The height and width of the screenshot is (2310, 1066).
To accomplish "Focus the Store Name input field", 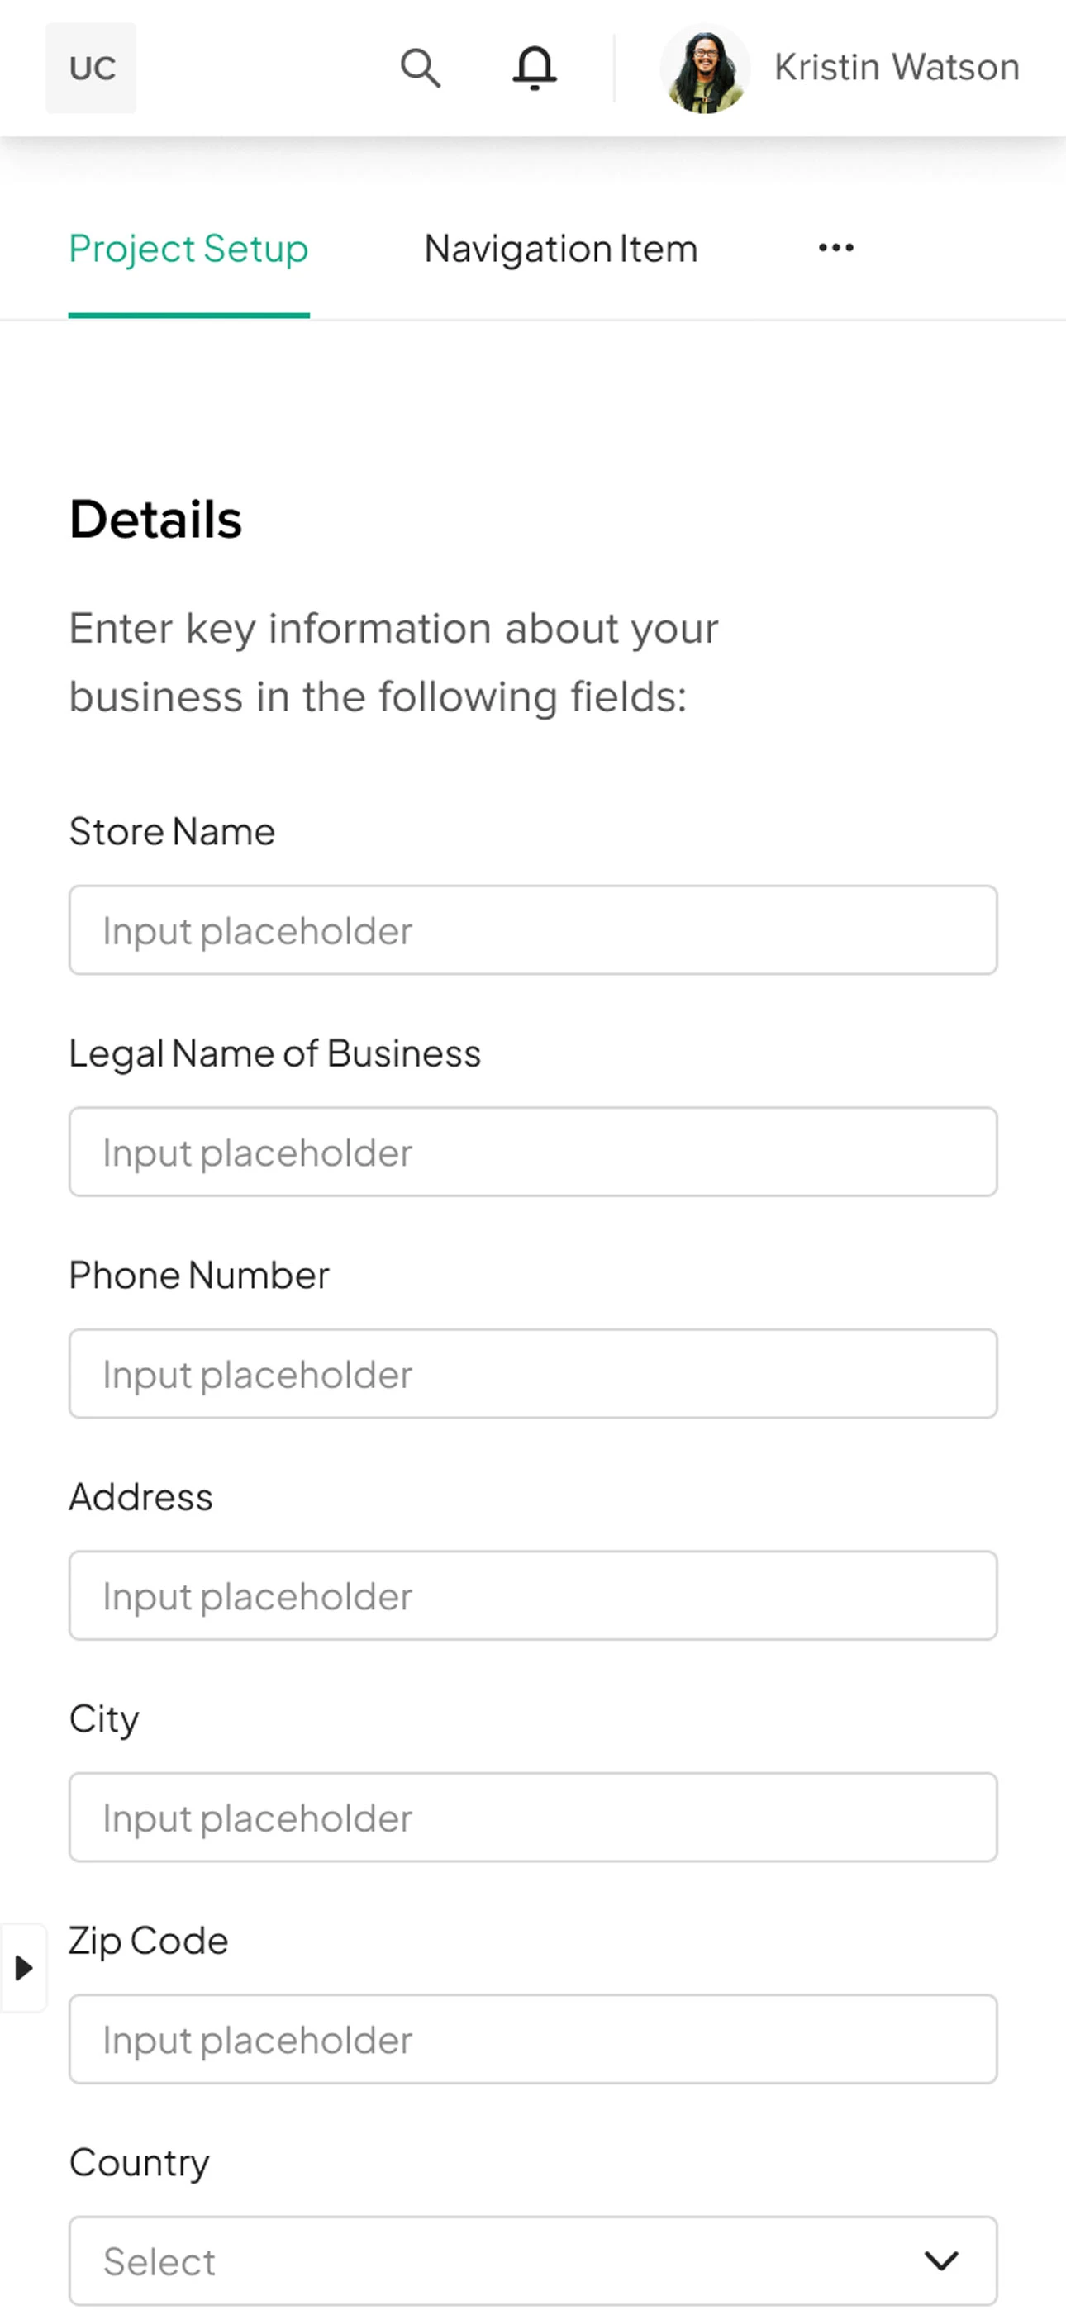I will (533, 930).
